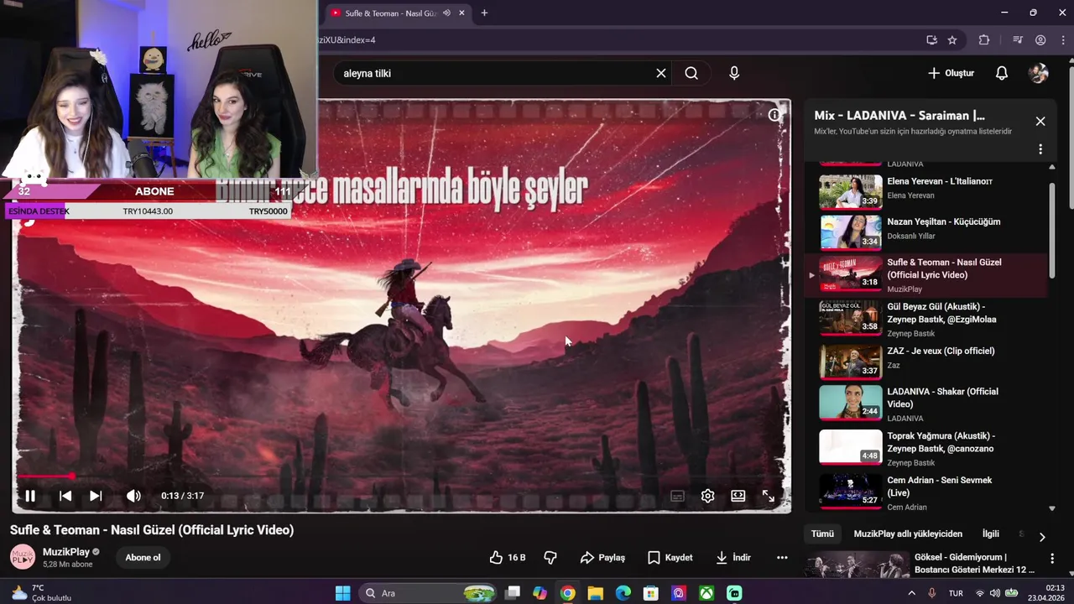
Task: Open the video info card icon
Action: tap(774, 115)
